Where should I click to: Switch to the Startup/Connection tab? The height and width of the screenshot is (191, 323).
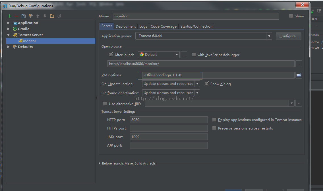click(196, 26)
